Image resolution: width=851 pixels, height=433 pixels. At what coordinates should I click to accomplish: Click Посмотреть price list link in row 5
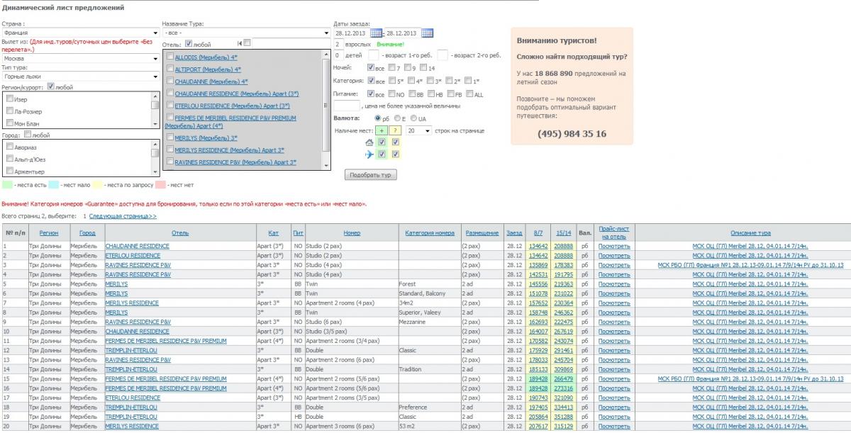(614, 283)
